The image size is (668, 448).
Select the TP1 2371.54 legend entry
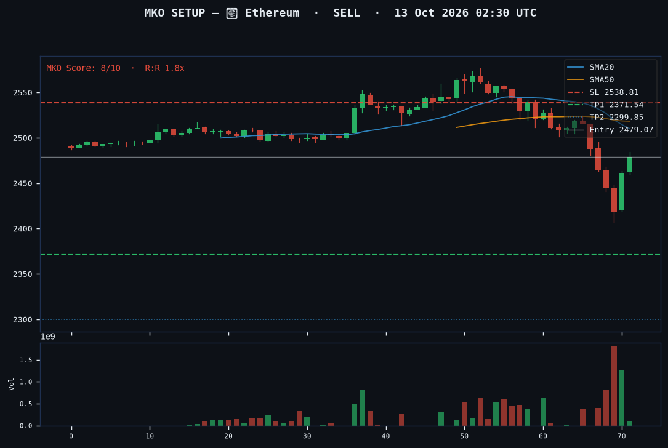pos(605,105)
